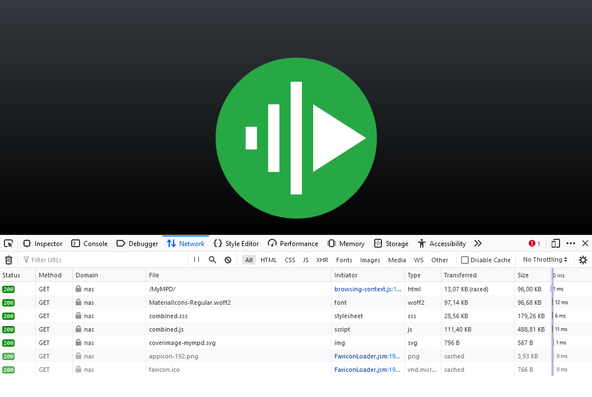This screenshot has width=592, height=397.
Task: Open the devtools three-dot options menu
Action: click(571, 244)
